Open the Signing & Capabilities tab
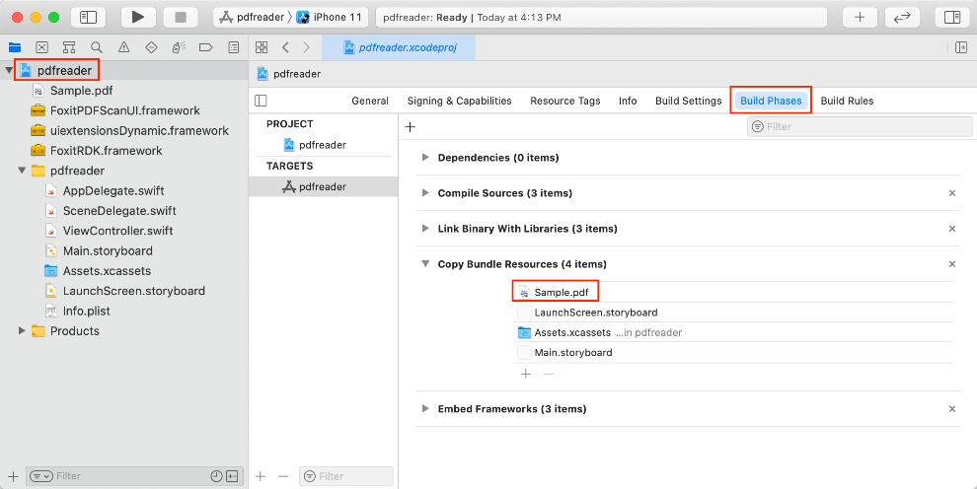Image resolution: width=977 pixels, height=489 pixels. [459, 101]
